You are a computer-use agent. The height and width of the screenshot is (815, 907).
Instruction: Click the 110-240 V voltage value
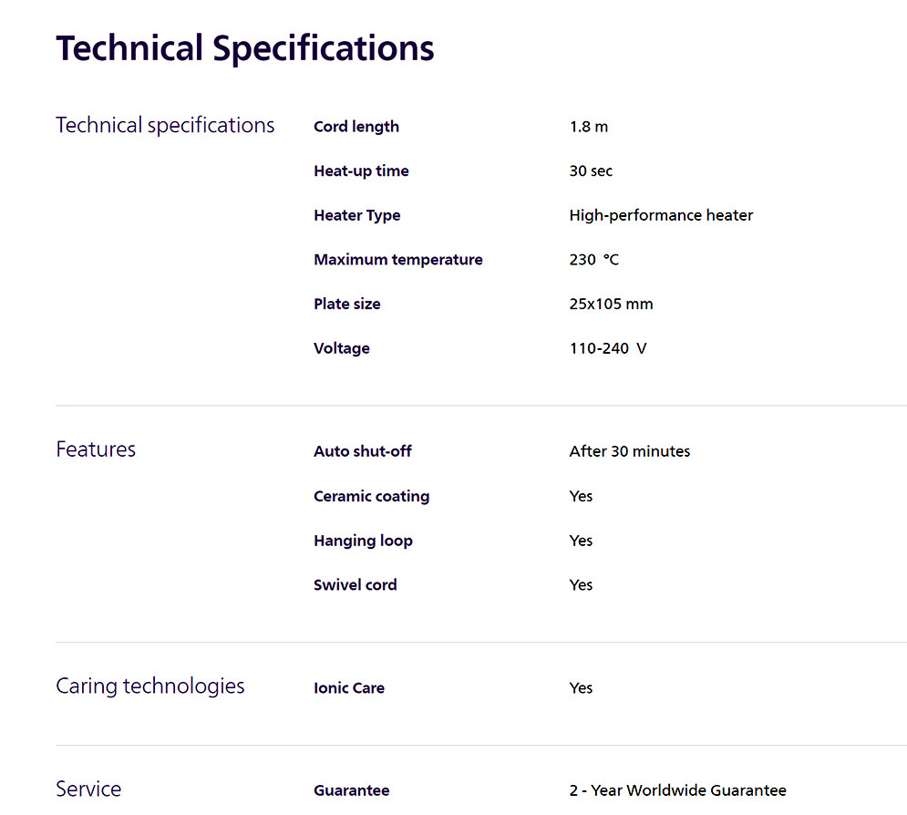(x=607, y=348)
